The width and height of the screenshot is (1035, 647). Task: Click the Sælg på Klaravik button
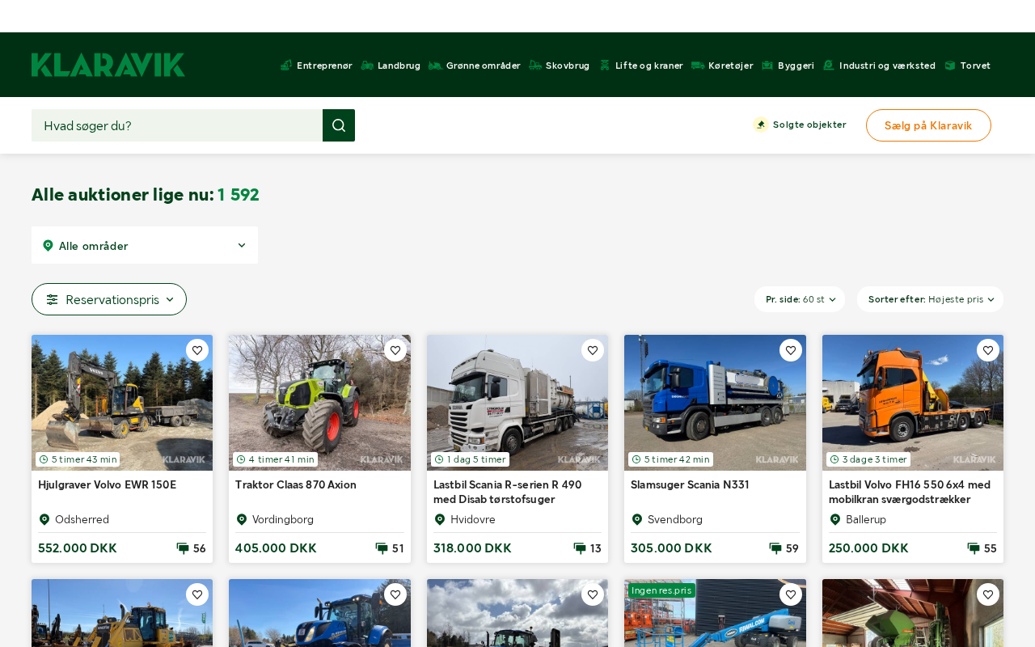928,125
